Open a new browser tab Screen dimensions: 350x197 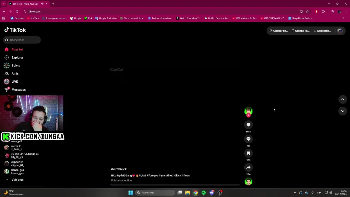point(53,4)
